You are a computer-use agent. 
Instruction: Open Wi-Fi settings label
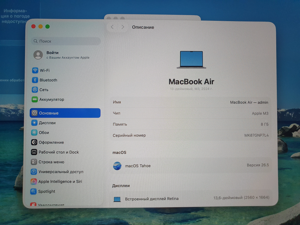click(45, 70)
